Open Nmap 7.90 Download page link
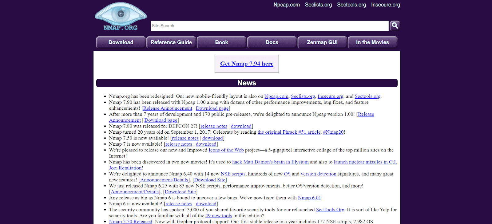The height and width of the screenshot is (224, 492). pos(212,108)
